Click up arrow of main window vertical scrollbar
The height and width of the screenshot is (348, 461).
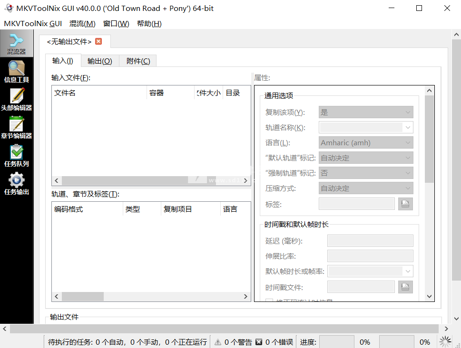pos(456,34)
